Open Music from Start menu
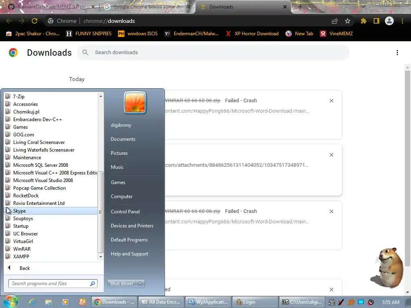This screenshot has height=308, width=411. [117, 167]
